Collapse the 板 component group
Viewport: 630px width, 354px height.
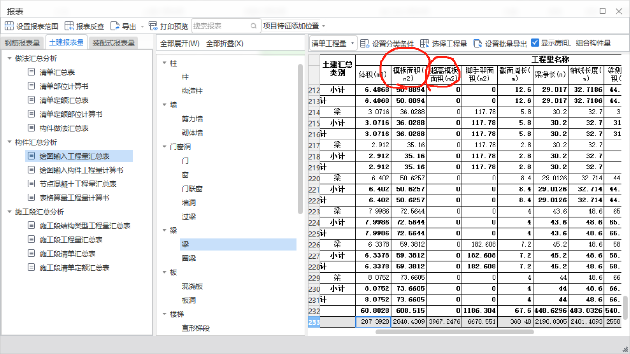(164, 272)
